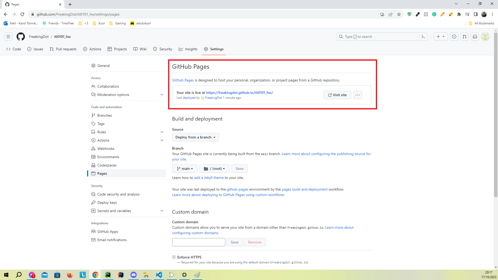Go to GitHub home via Octocat logo
This screenshot has height=280, width=498.
21,37
